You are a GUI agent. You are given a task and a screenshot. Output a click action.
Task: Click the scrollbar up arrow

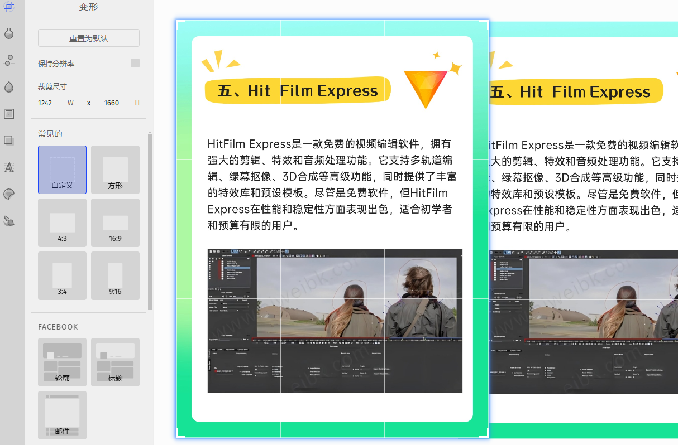(150, 132)
